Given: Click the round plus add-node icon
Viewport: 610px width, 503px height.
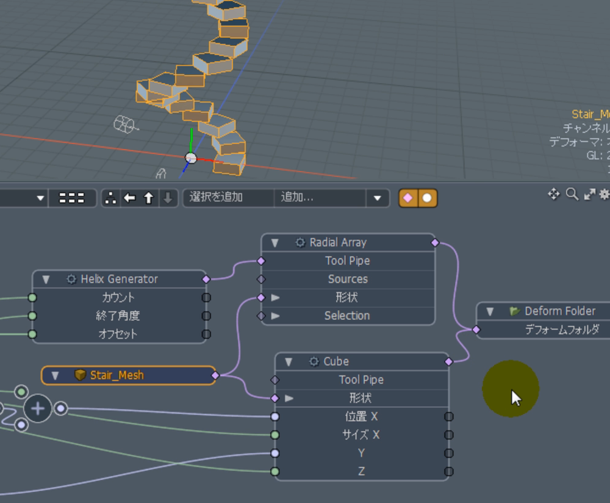Looking at the screenshot, I should tap(38, 408).
